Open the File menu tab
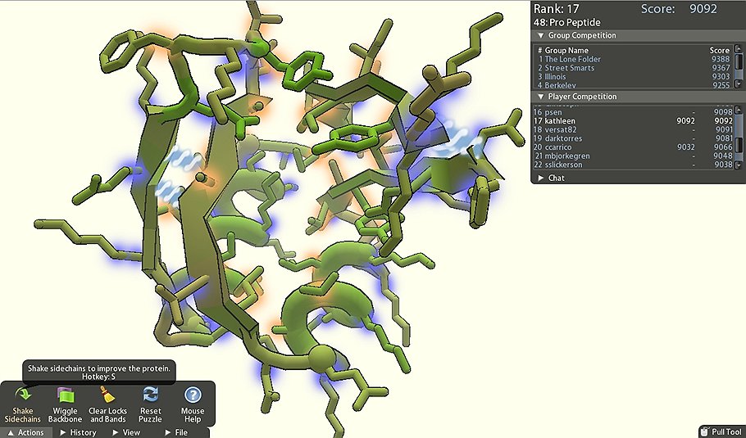The height and width of the screenshot is (438, 746). pos(176,432)
